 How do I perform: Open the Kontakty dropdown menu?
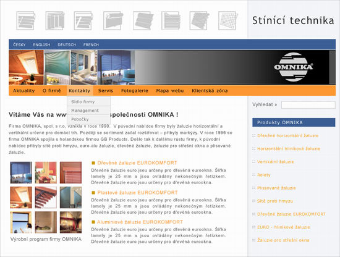(x=80, y=91)
